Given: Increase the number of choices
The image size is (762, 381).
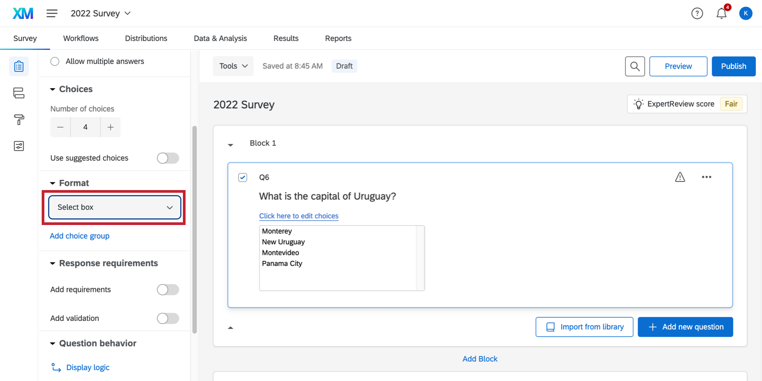Looking at the screenshot, I should (x=110, y=127).
